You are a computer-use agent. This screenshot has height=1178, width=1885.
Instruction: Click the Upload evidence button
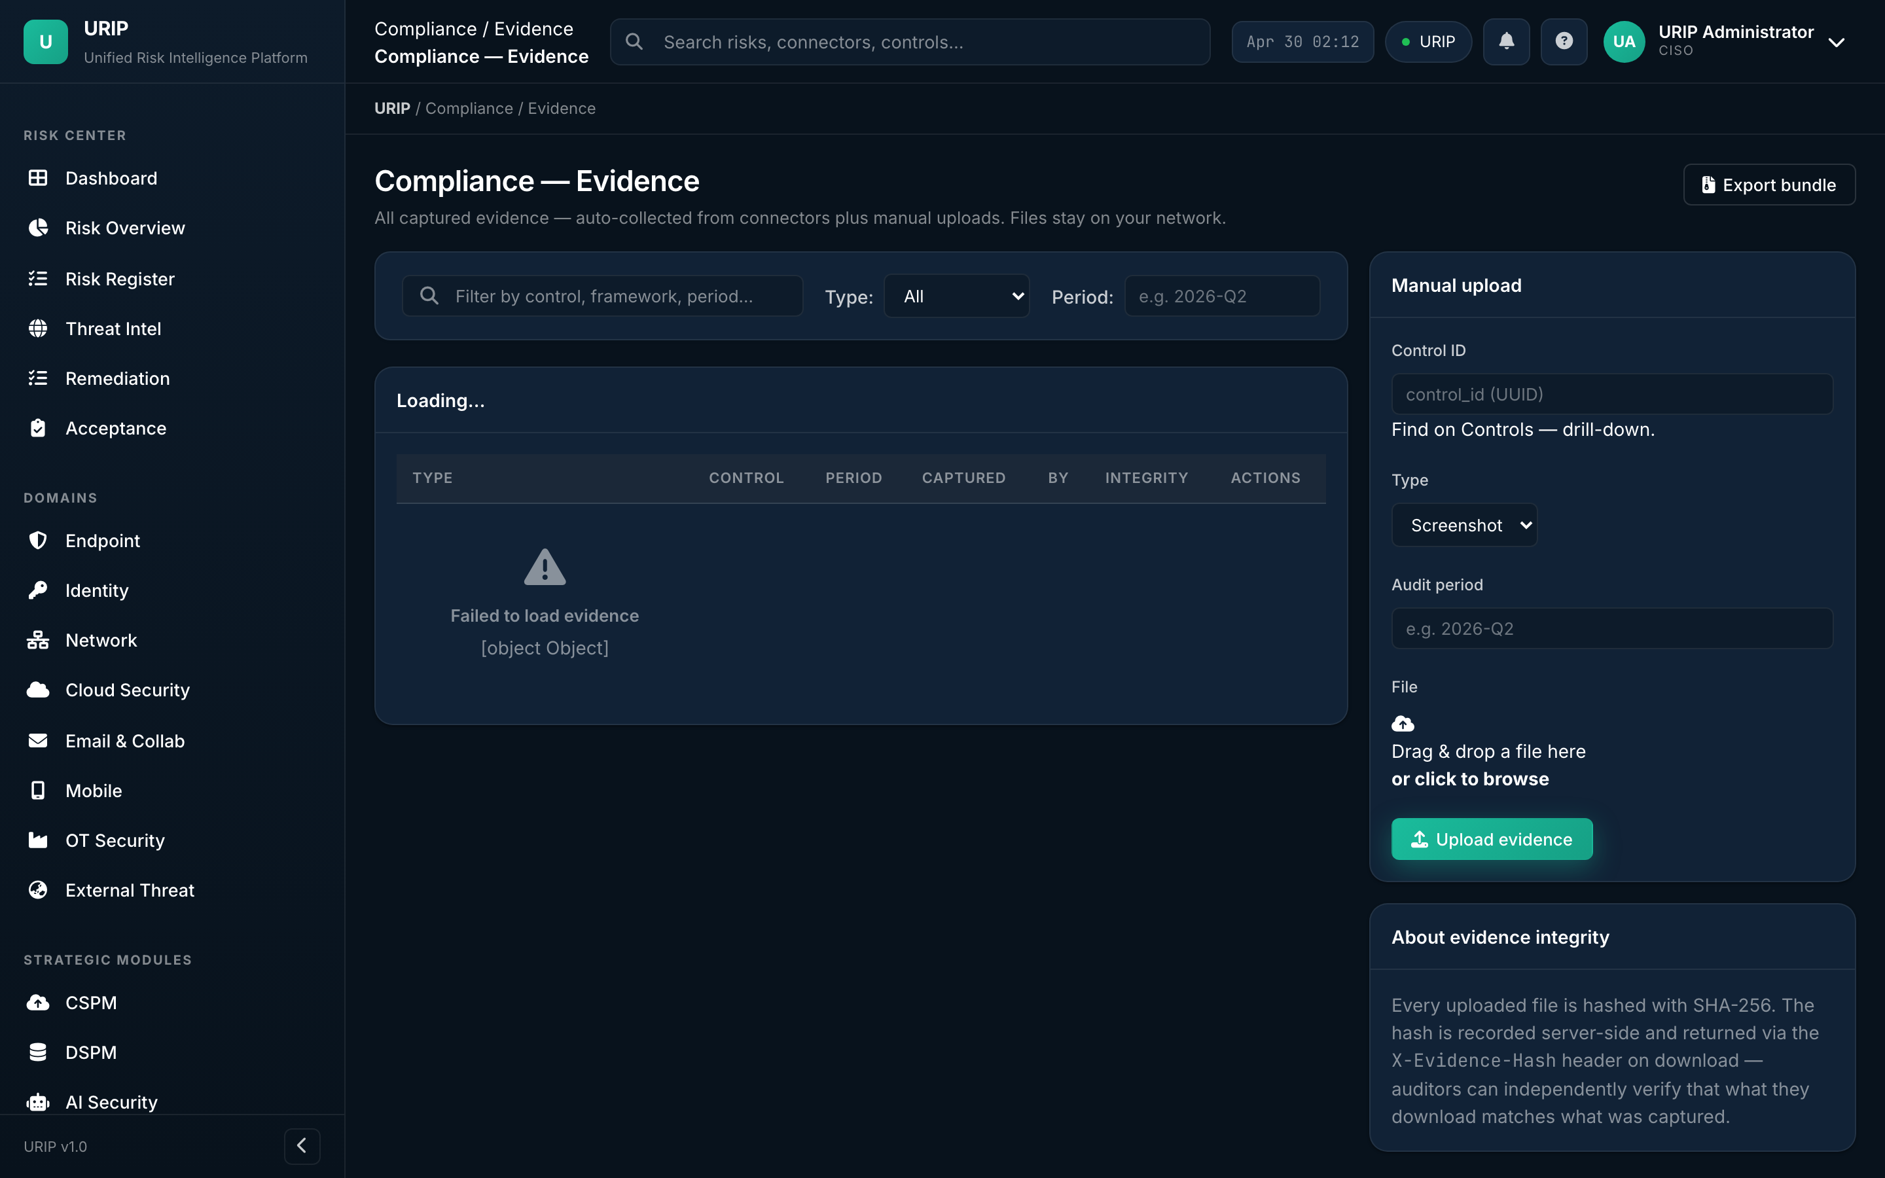click(x=1492, y=839)
